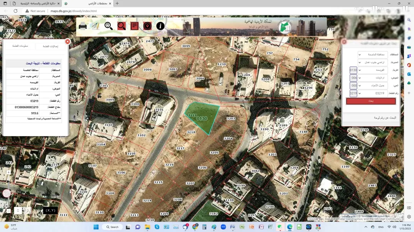Expand the governorate dropdown
414x232 pixels.
[373, 55]
